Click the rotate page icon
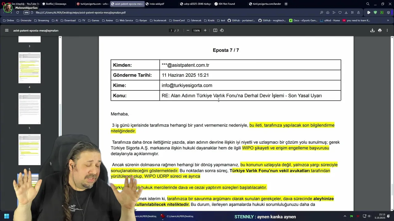Screen dimensions: 394x221 (222, 30)
